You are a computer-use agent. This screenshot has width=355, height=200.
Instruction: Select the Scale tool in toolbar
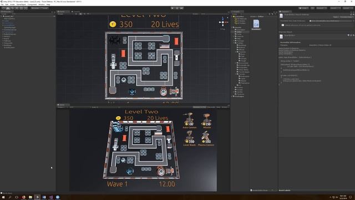click(x=17, y=8)
